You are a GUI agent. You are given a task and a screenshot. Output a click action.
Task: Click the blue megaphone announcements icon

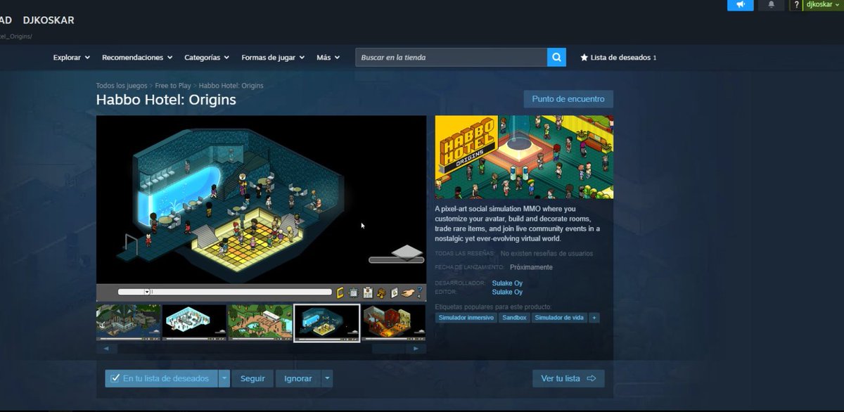741,5
